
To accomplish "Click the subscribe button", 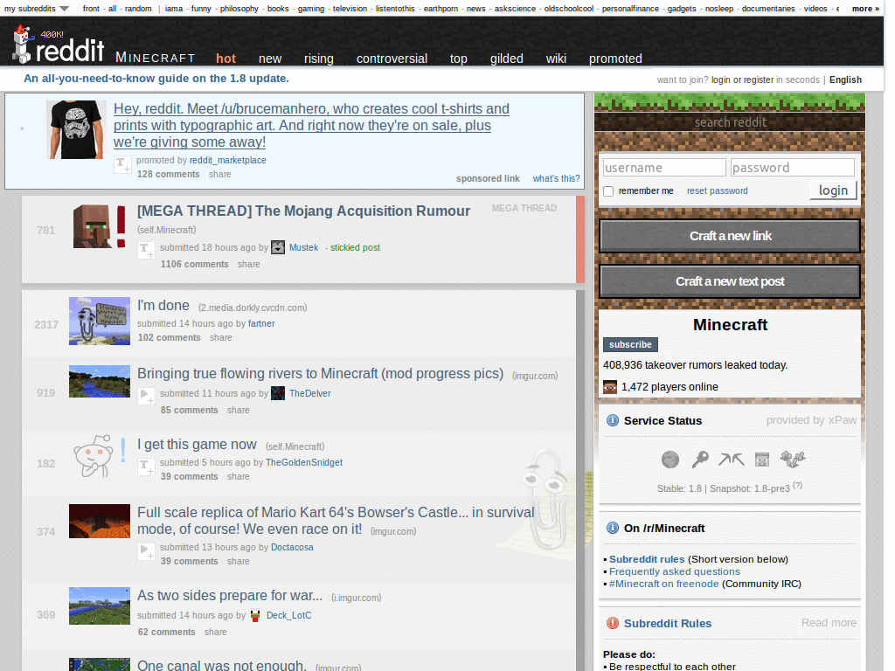I will [x=630, y=344].
